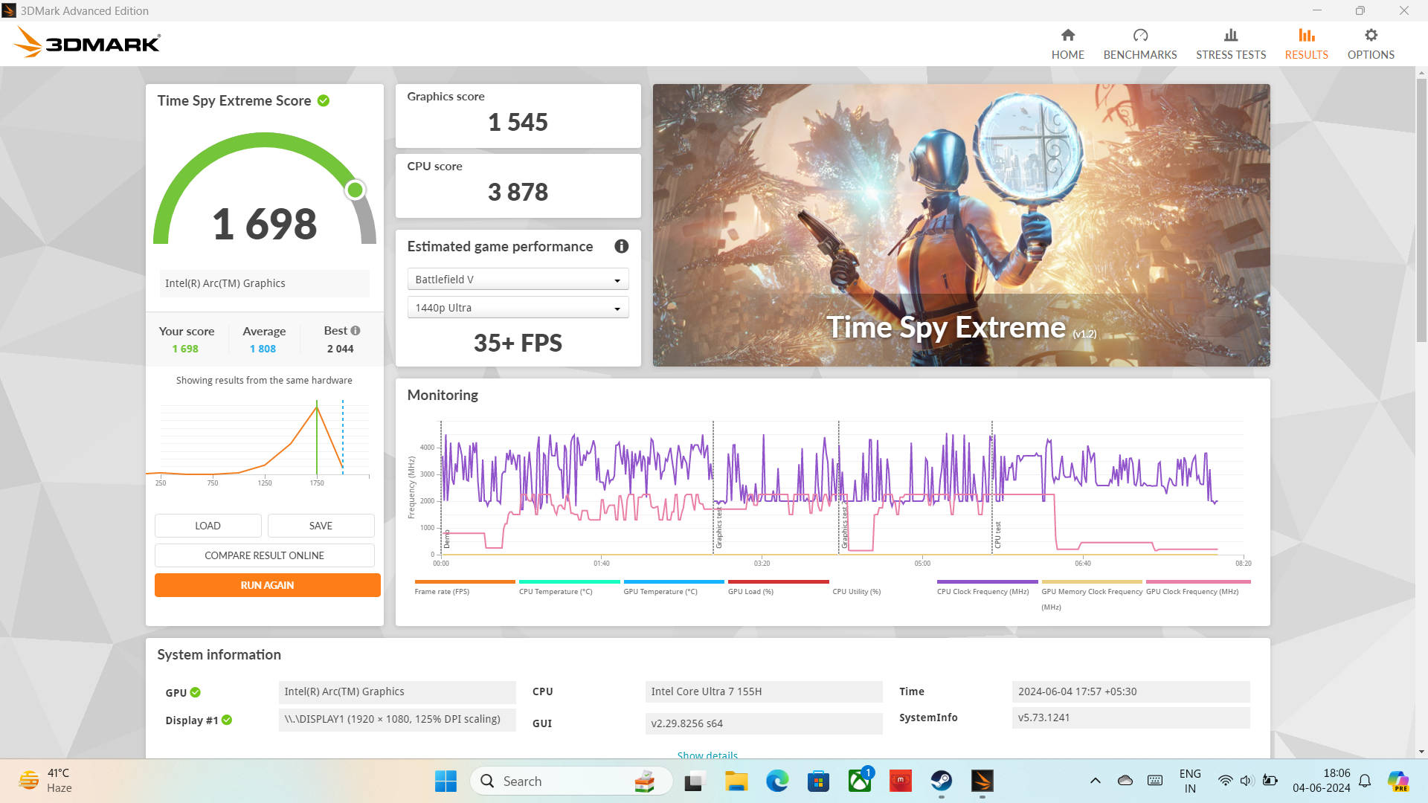The height and width of the screenshot is (803, 1428).
Task: Click the Time Spy Extreme benchmark image
Action: 961,225
